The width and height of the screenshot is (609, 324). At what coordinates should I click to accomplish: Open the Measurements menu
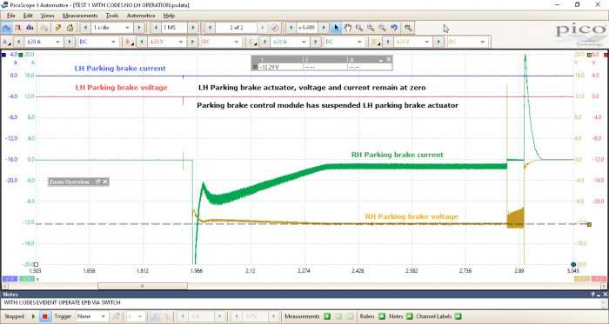click(80, 16)
